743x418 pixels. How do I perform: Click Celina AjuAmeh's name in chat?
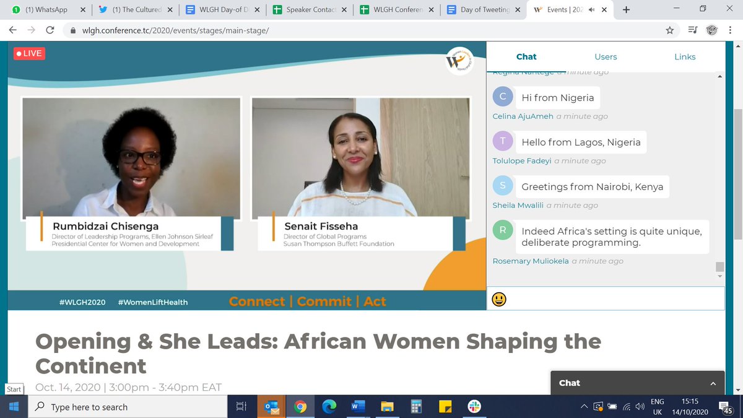point(523,116)
